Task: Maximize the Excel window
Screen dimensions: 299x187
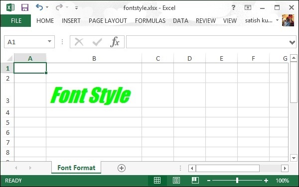Action: point(277,7)
